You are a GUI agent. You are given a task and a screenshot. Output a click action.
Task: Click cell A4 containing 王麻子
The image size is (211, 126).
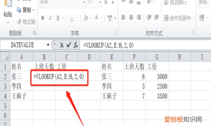click(x=21, y=96)
